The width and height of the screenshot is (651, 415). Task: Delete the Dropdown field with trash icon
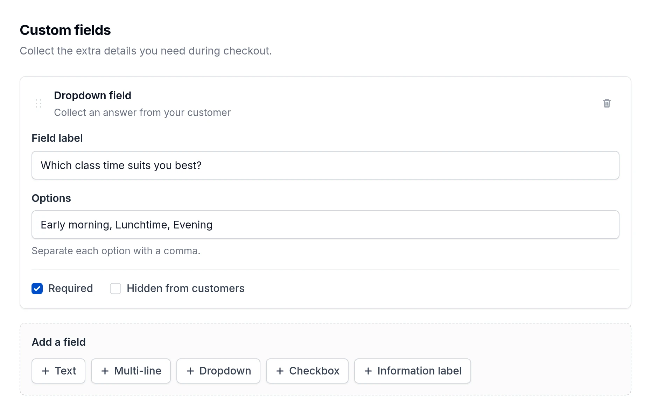[x=607, y=103]
